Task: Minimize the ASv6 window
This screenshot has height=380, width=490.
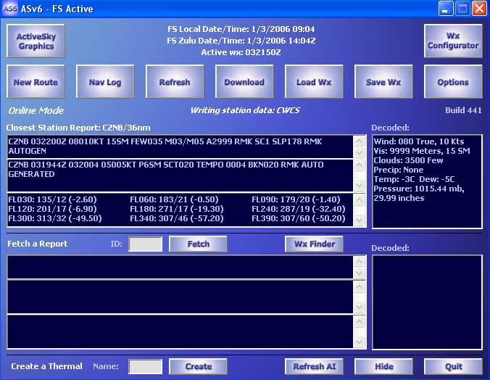Action: pos(446,9)
